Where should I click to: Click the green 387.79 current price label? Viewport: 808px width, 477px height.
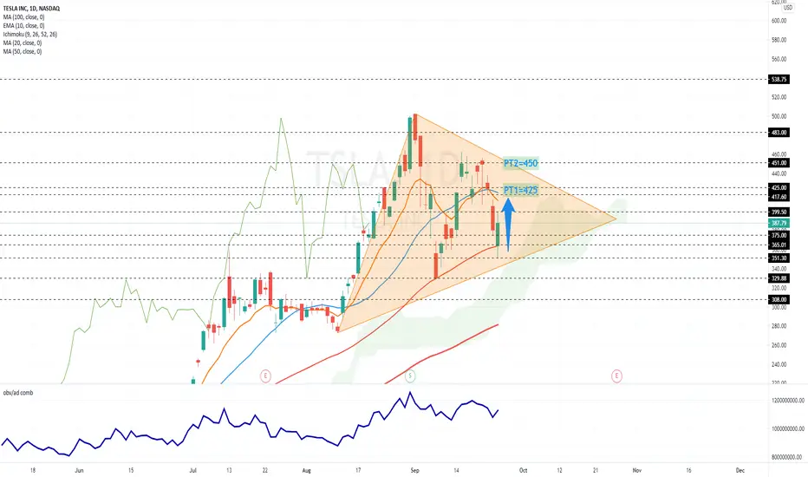pos(779,223)
